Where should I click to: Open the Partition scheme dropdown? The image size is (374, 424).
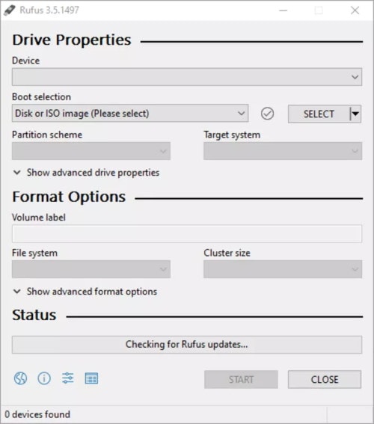pyautogui.click(x=91, y=151)
